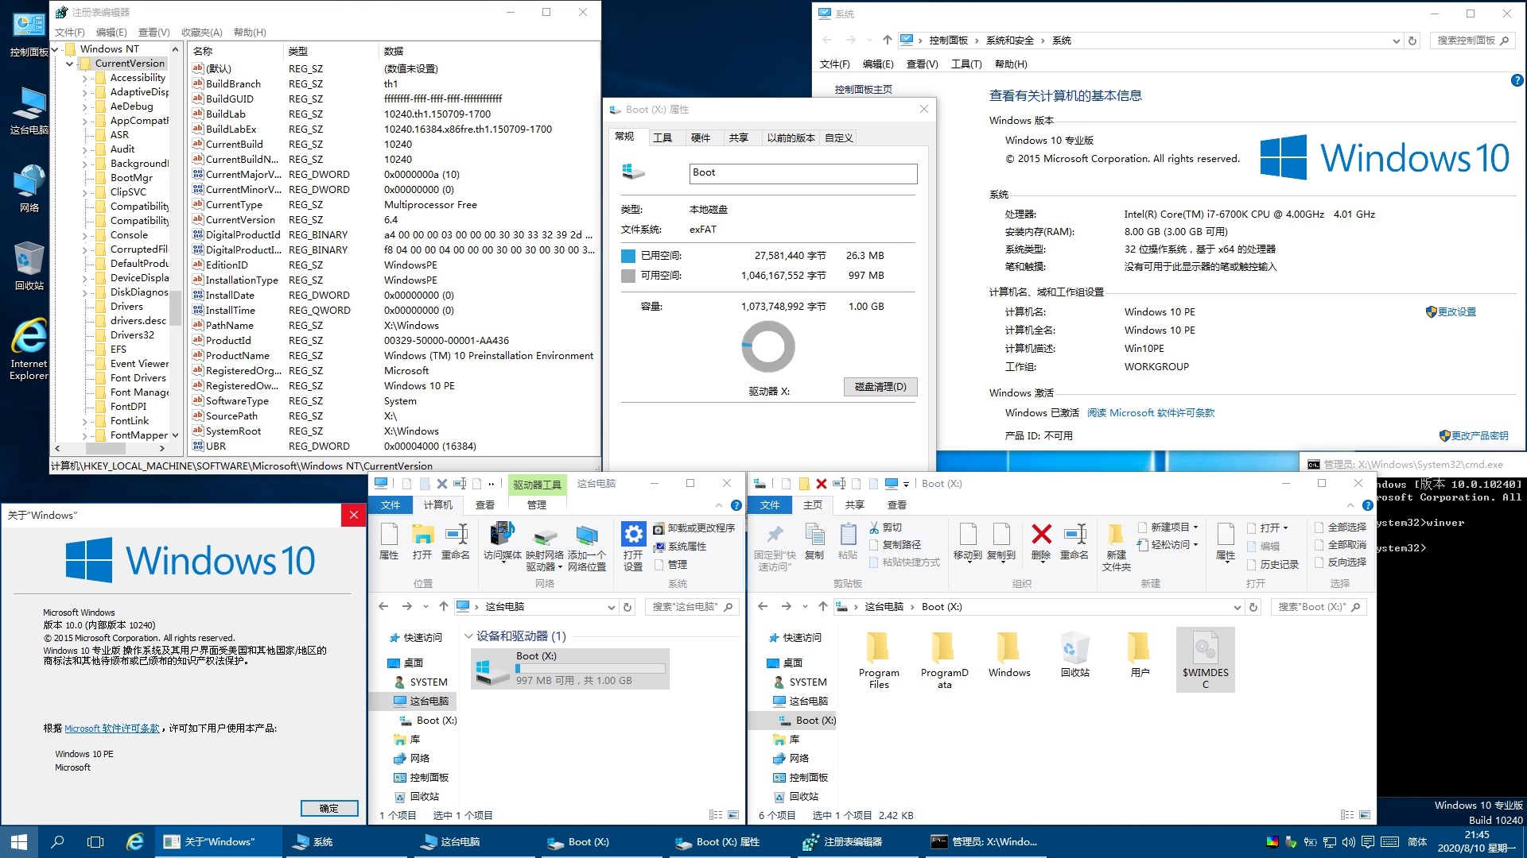This screenshot has height=858, width=1527.
Task: Click Invert selection (反向选择) option
Action: tap(1340, 562)
